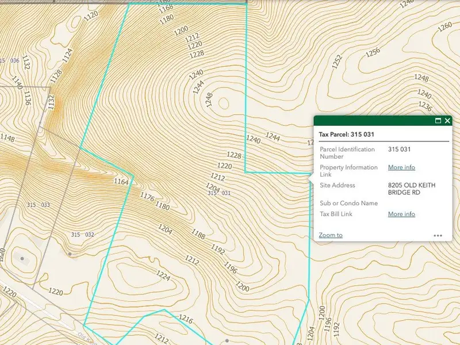Click the 'Tax Parcel: 315 031' popup title
Screen dimensions: 460x345
tap(351, 135)
